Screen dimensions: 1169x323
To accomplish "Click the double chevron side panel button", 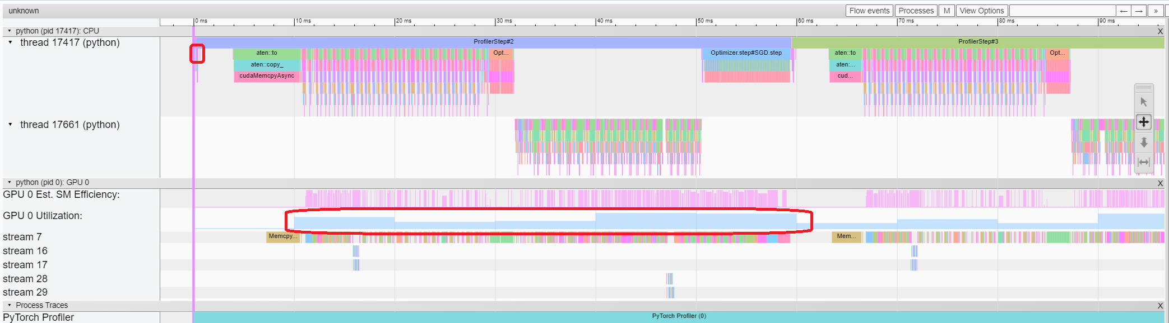I will [1156, 11].
